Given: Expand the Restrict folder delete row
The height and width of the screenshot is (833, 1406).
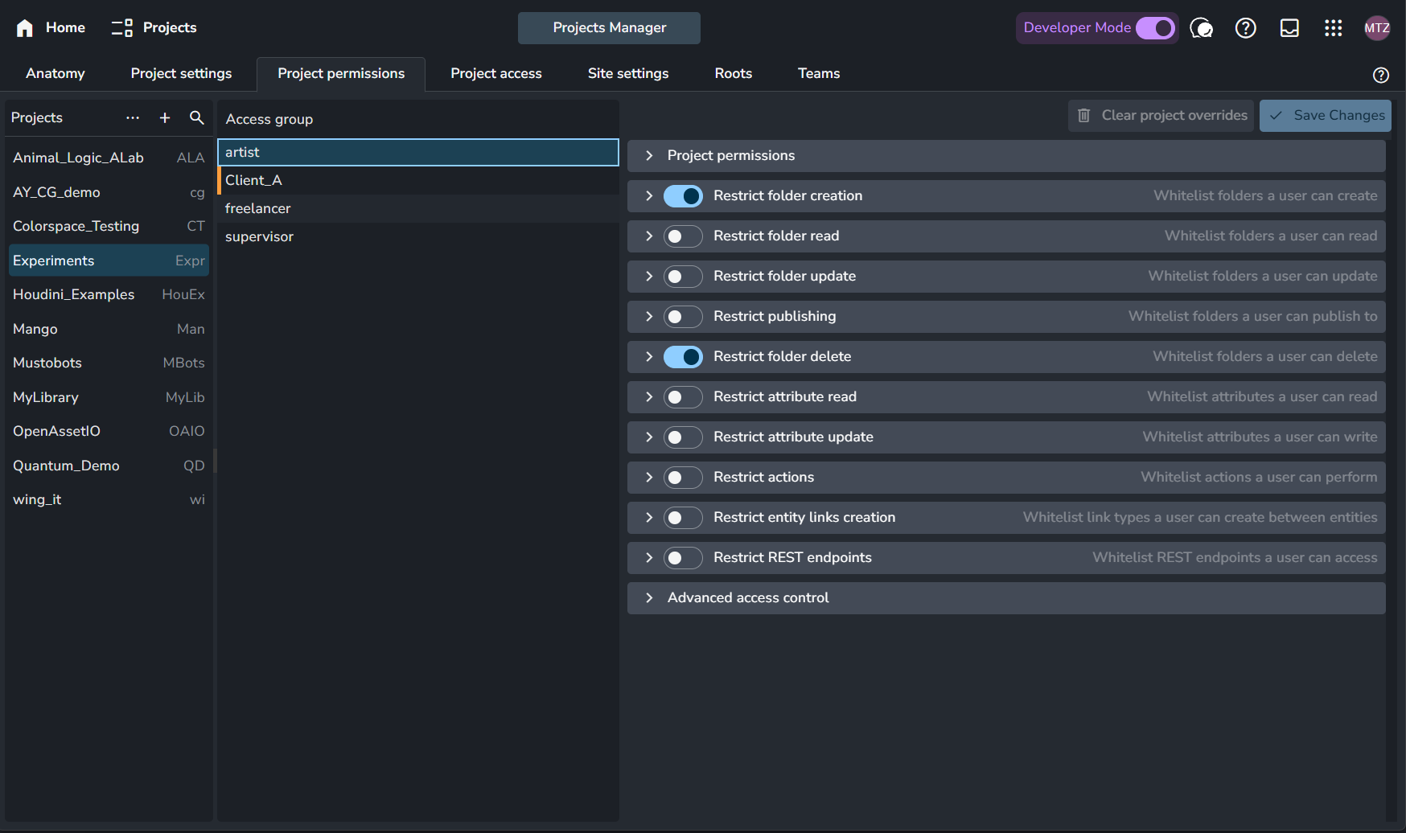Looking at the screenshot, I should pos(649,357).
